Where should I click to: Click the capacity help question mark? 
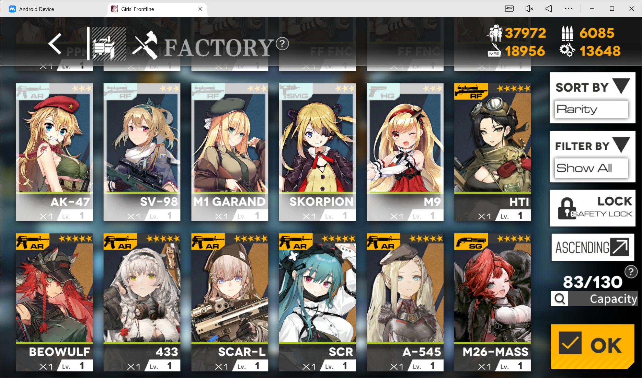(631, 272)
